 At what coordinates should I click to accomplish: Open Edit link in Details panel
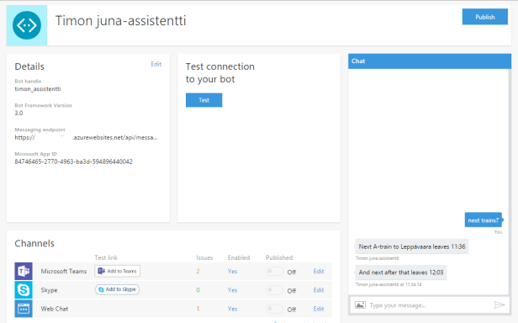pyautogui.click(x=156, y=64)
